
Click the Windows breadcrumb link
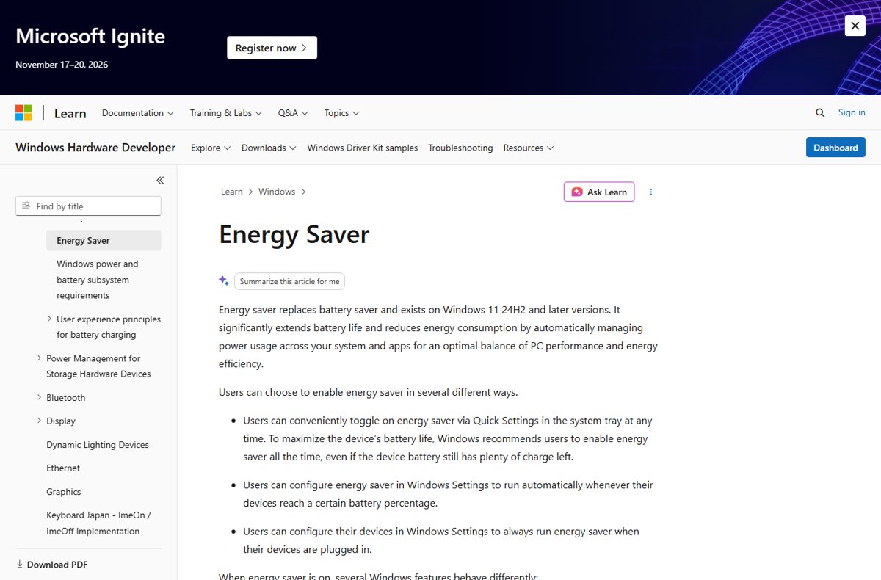(x=277, y=192)
